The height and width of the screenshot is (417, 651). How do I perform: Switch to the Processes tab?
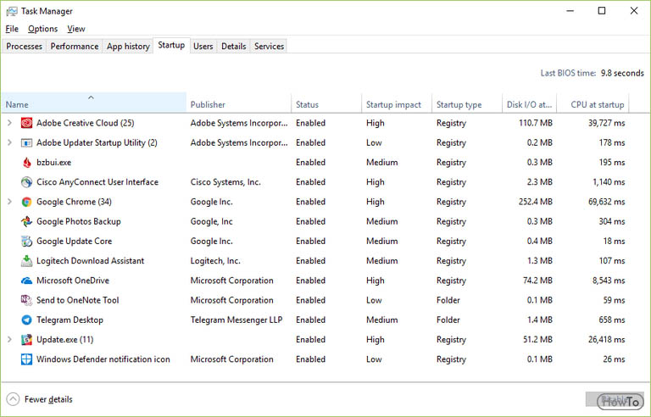[x=24, y=46]
